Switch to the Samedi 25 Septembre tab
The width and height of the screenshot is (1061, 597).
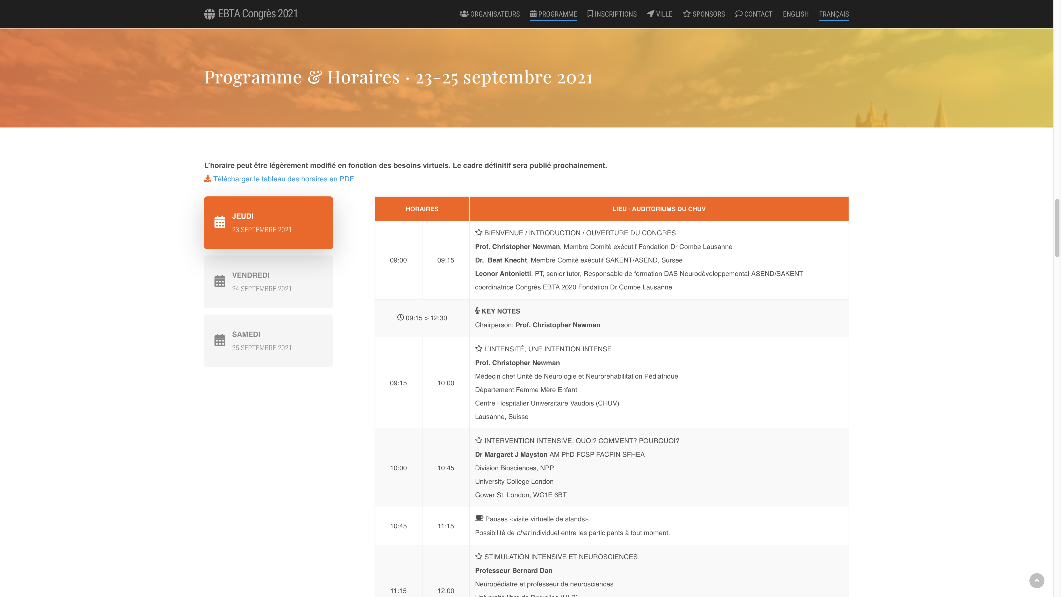point(268,341)
